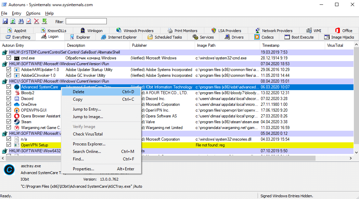Click the Steam entry icon in list
This screenshot has height=199, width=359.
point(17,122)
